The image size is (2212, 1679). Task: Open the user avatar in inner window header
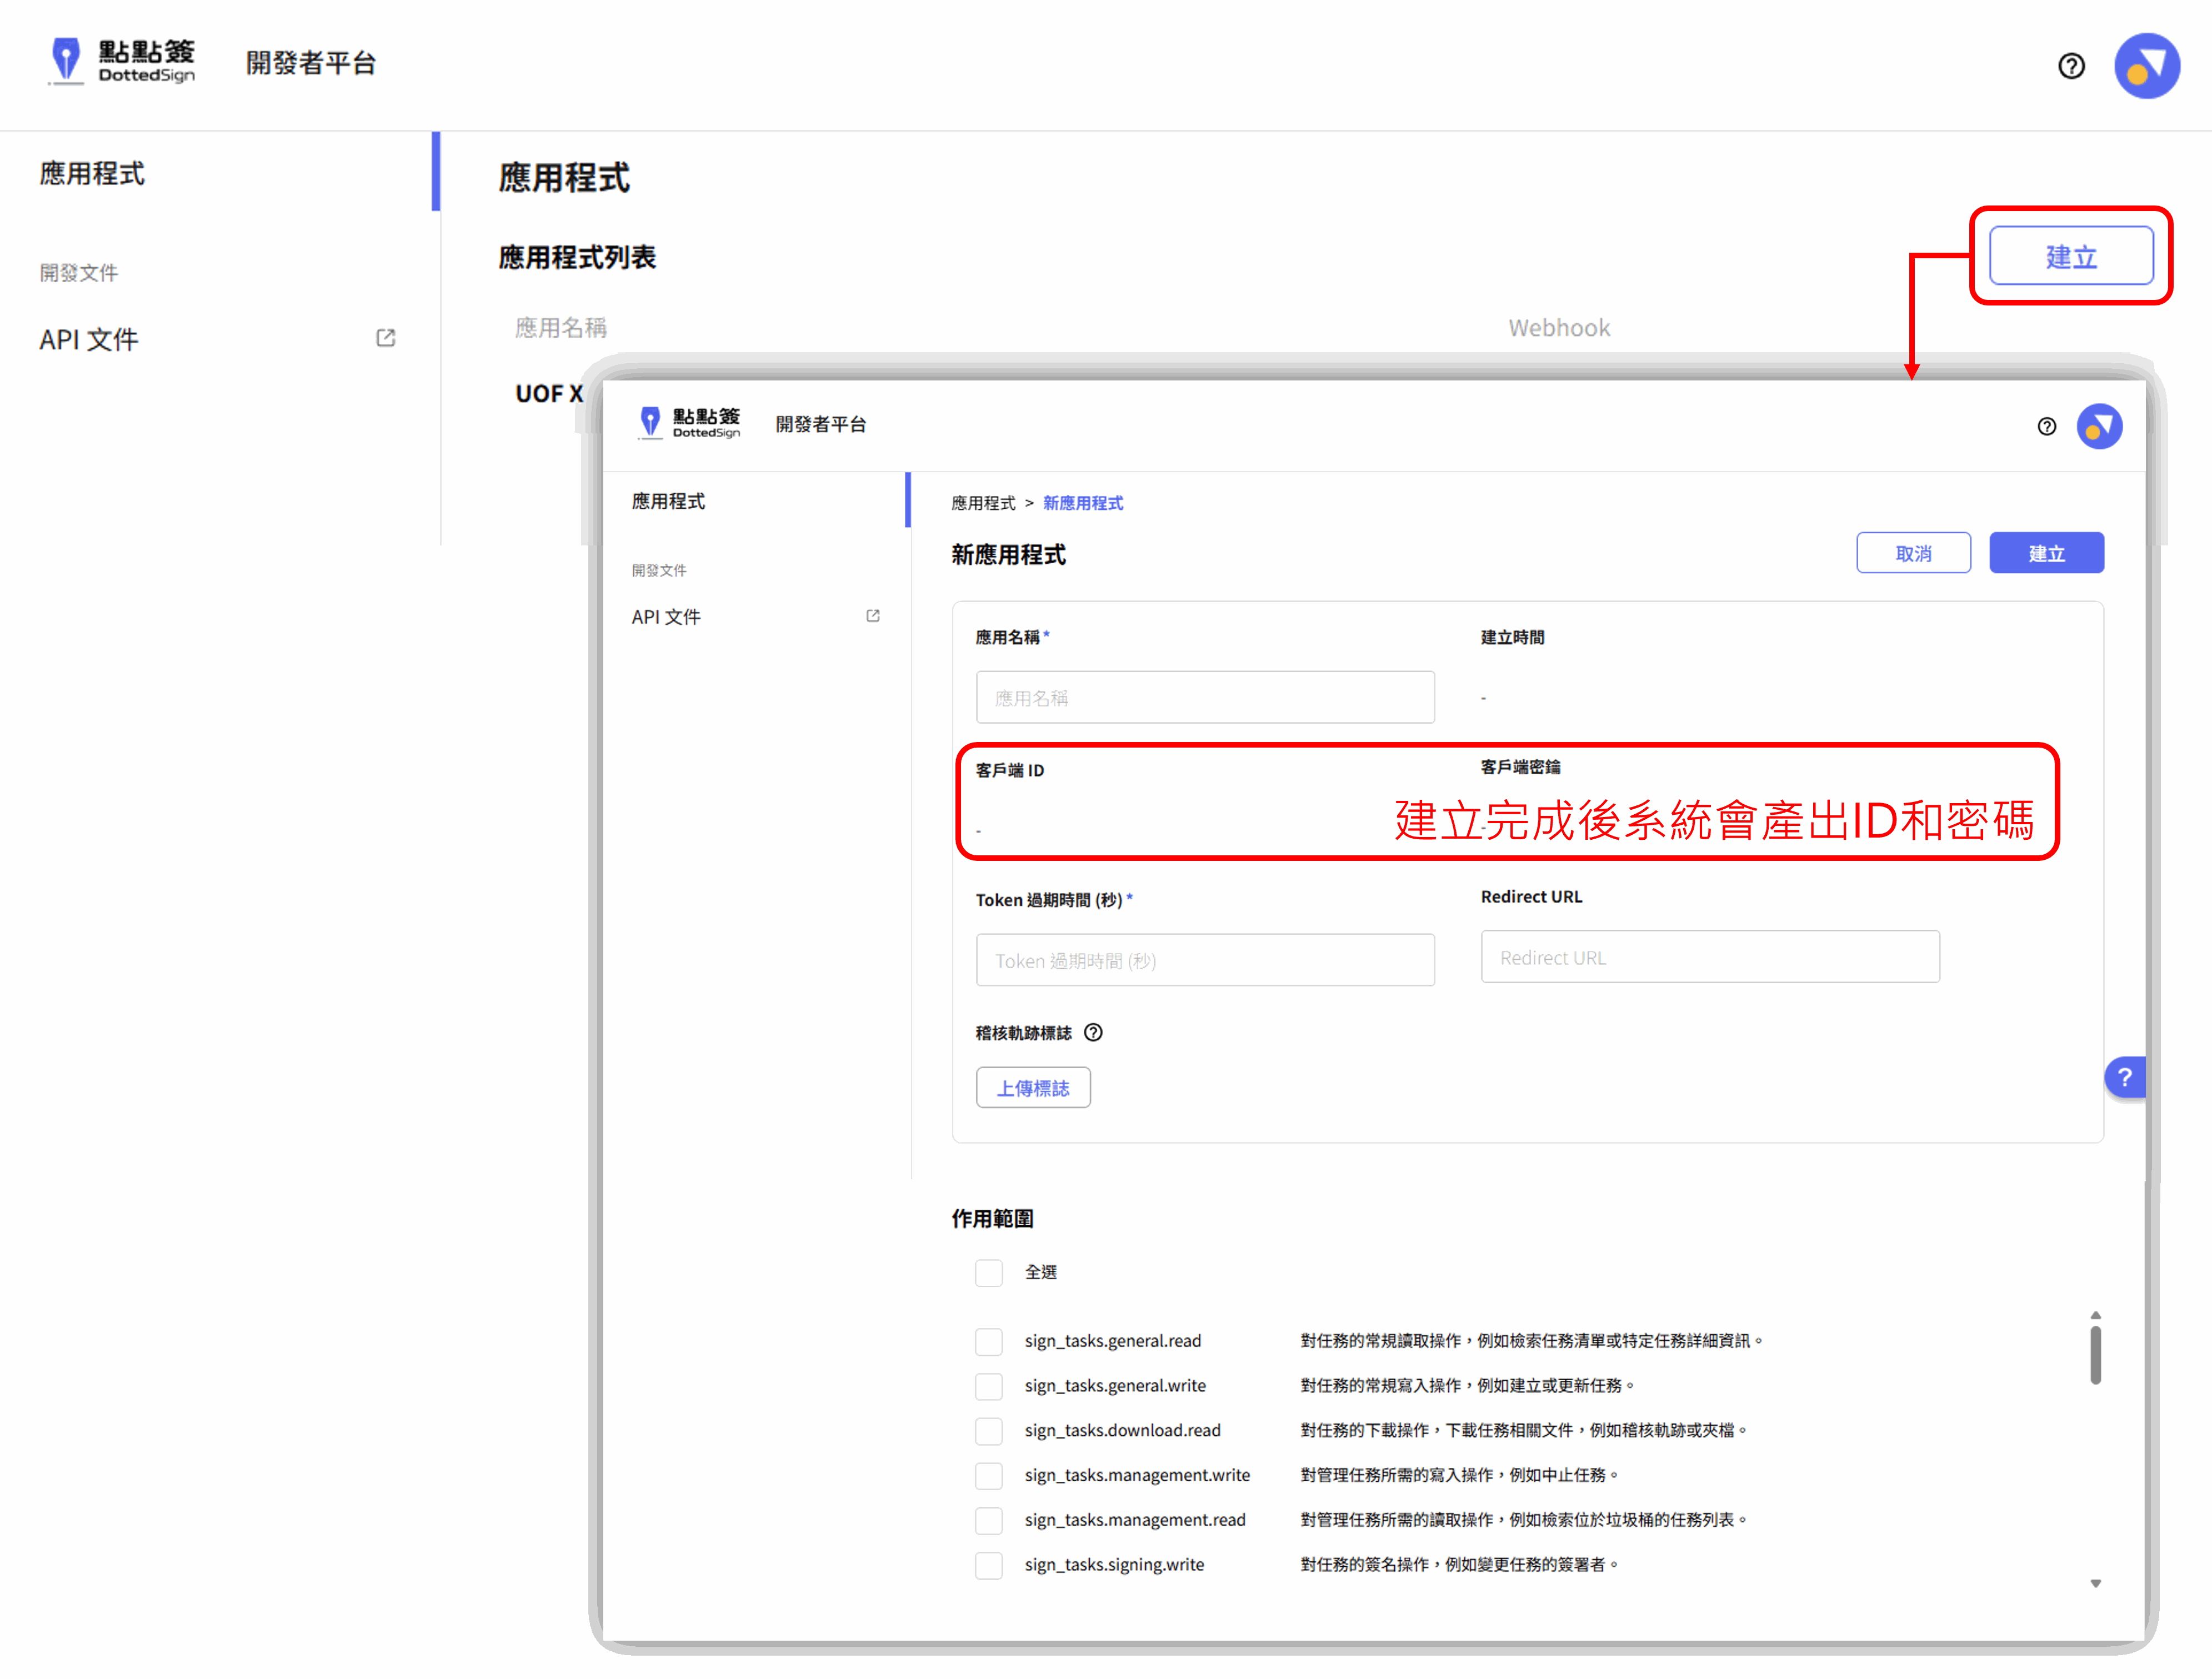2099,426
